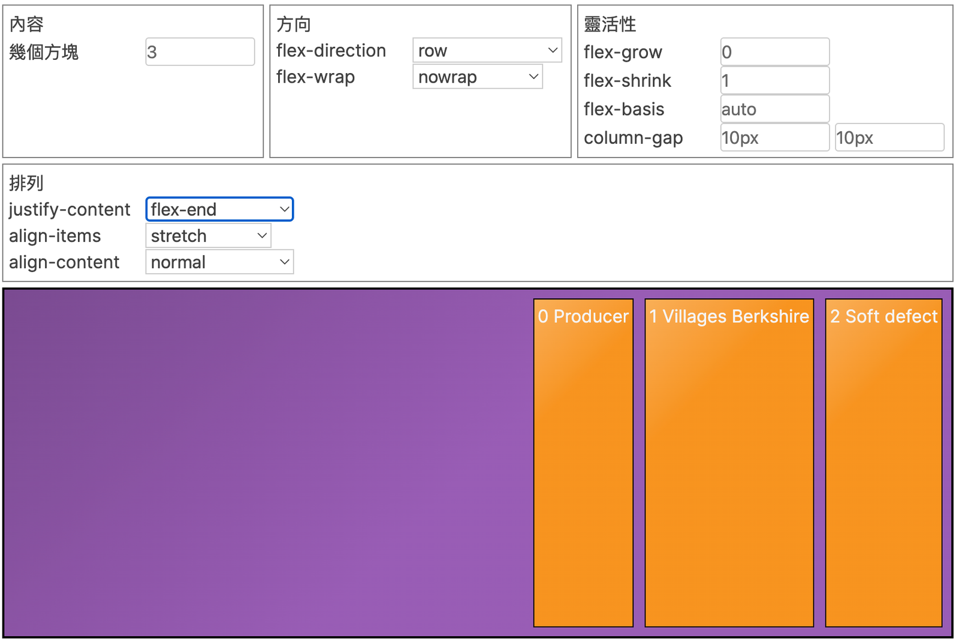The image size is (959, 644).
Task: Click the flex-direction label text
Action: pyautogui.click(x=331, y=50)
